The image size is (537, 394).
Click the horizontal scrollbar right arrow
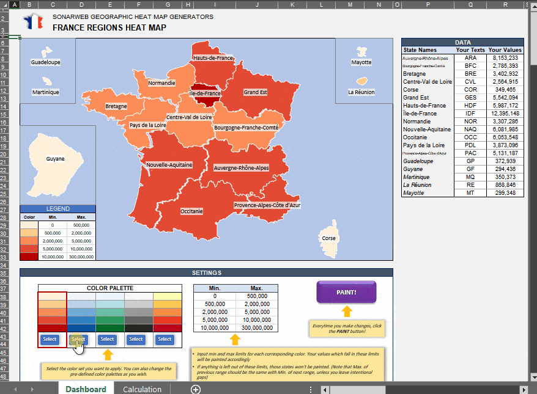point(524,390)
